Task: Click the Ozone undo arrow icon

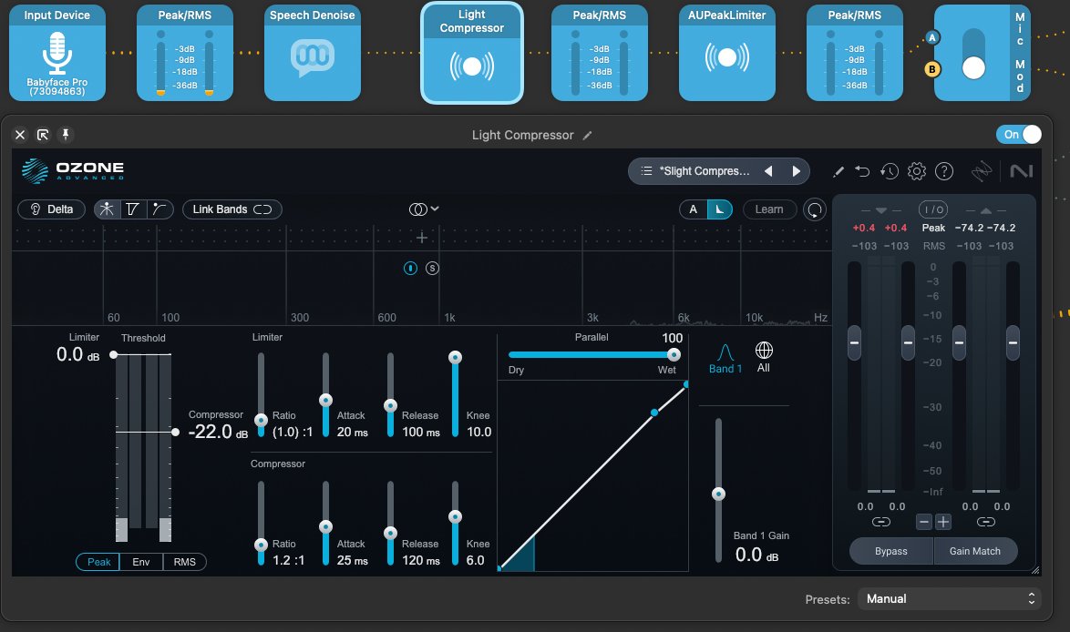Action: pyautogui.click(x=862, y=171)
